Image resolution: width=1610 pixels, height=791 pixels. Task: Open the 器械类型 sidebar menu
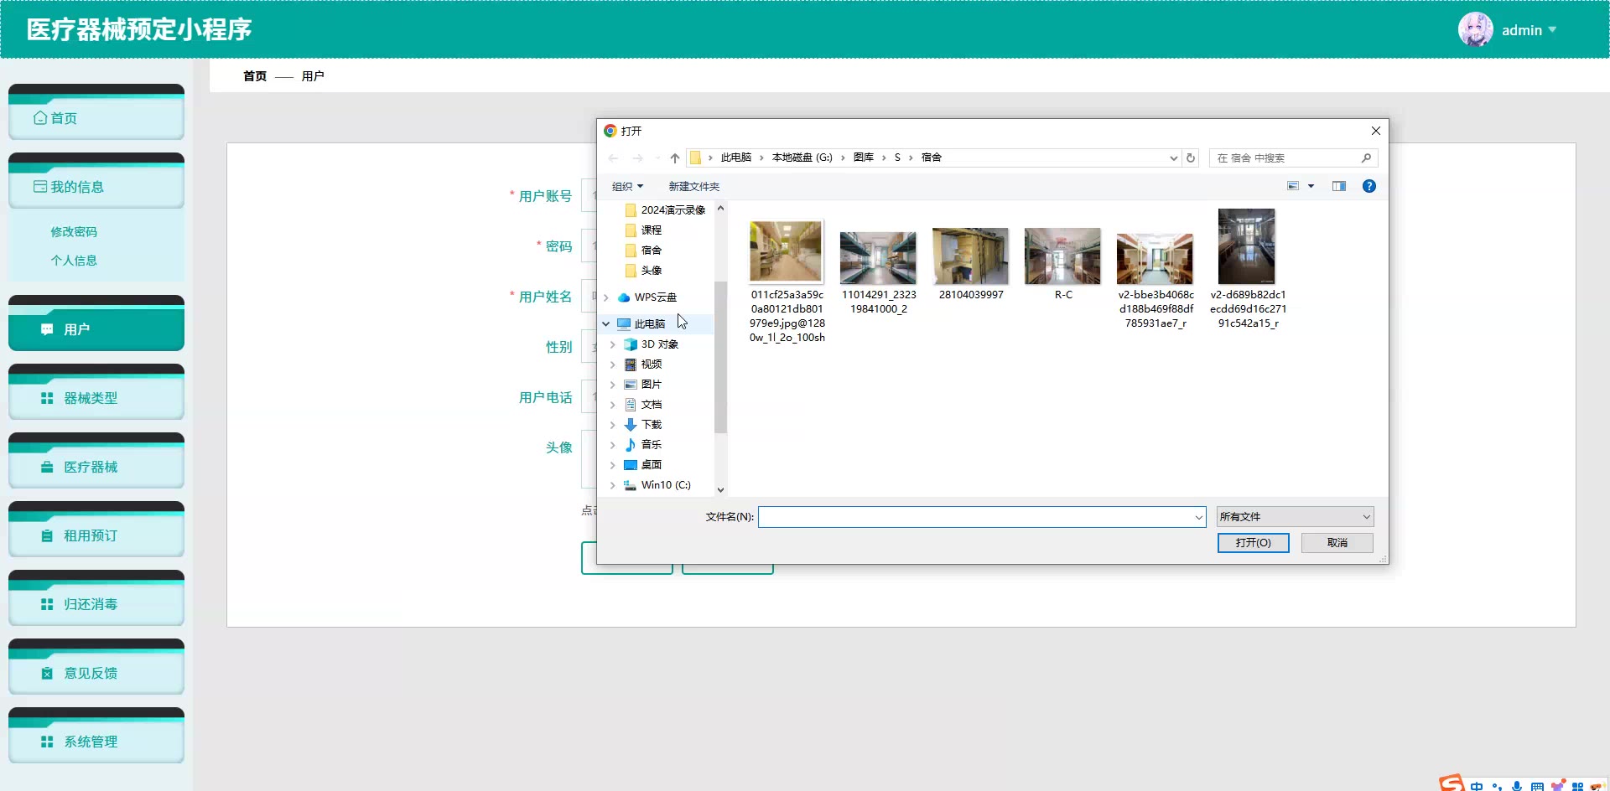point(96,392)
